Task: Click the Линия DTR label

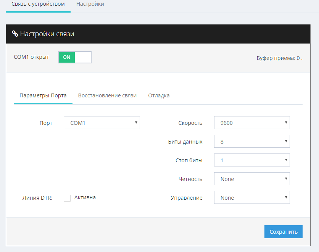Action: pos(37,198)
